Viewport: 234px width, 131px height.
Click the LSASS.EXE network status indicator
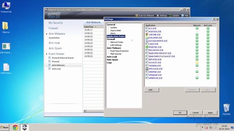click(197, 44)
